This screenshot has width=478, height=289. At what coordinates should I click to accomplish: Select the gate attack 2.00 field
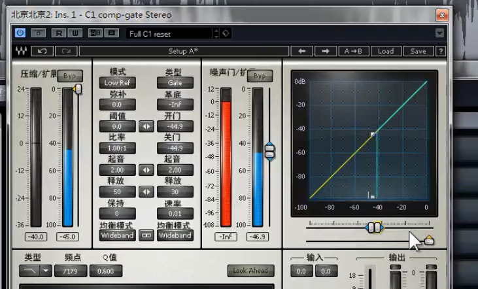pyautogui.click(x=175, y=170)
